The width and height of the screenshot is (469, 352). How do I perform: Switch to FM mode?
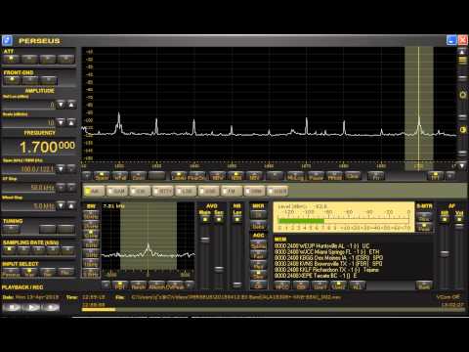pos(232,191)
